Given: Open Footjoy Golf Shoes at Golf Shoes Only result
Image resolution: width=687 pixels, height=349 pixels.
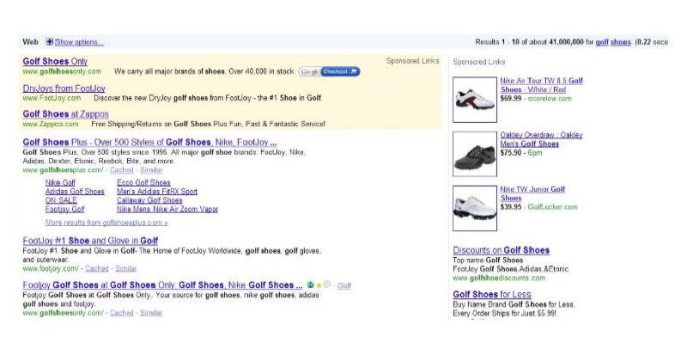Looking at the screenshot, I should coord(162,285).
